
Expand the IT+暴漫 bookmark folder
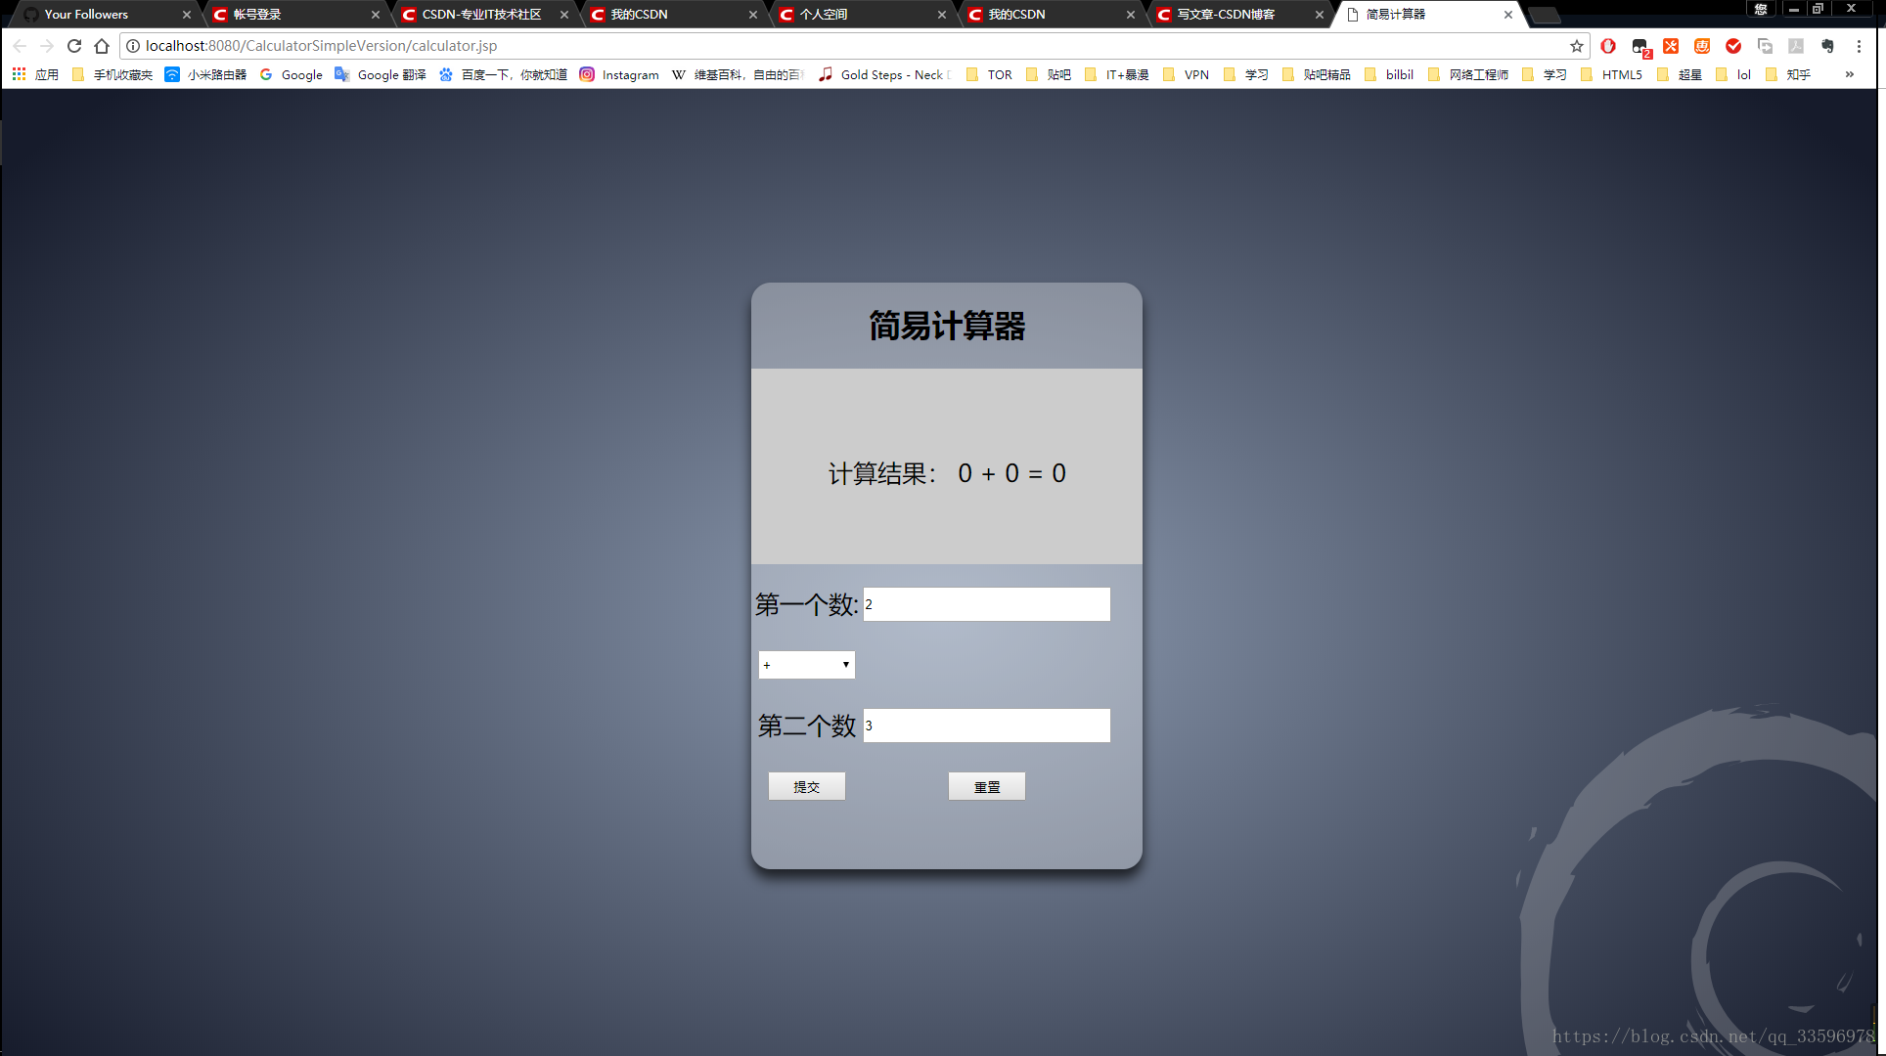[x=1117, y=74]
